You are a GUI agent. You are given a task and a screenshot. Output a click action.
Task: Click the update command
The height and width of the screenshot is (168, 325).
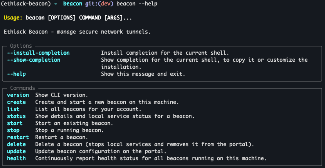[16, 152]
